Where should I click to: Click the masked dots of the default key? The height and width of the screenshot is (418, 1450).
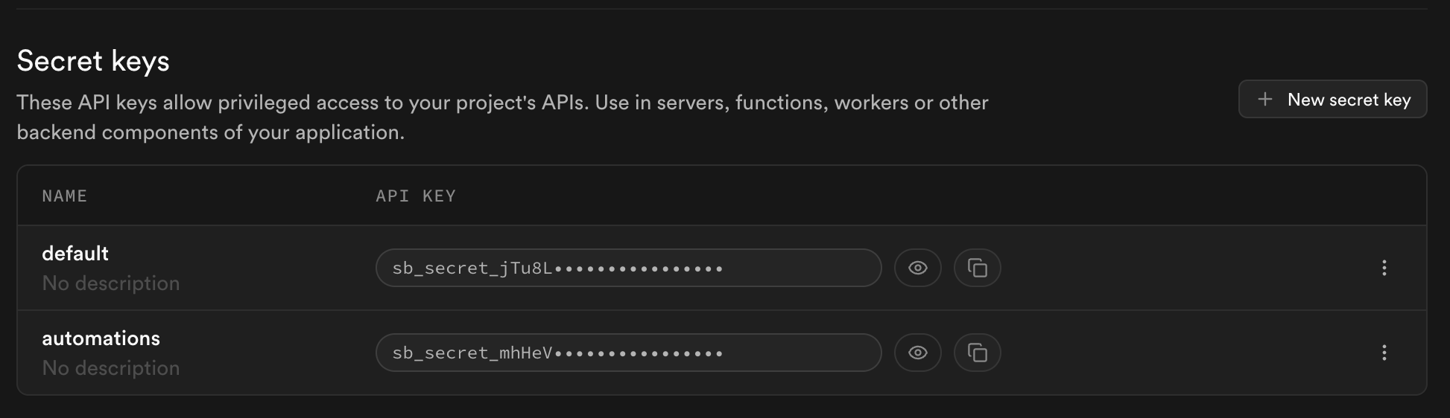tap(639, 269)
